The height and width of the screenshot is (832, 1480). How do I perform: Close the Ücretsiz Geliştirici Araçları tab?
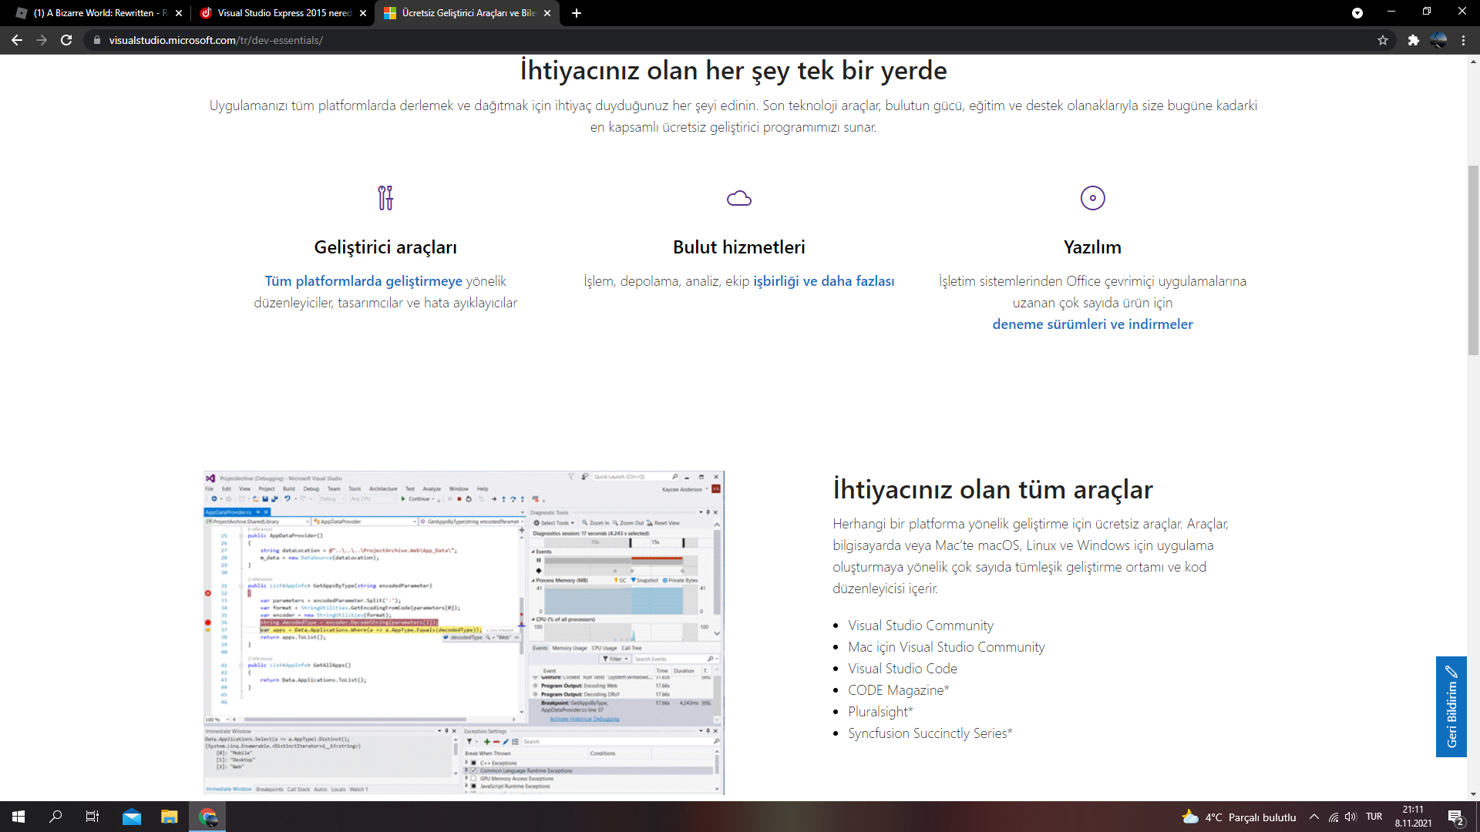click(x=547, y=13)
